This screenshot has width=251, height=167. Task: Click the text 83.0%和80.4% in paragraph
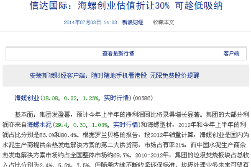point(58,135)
